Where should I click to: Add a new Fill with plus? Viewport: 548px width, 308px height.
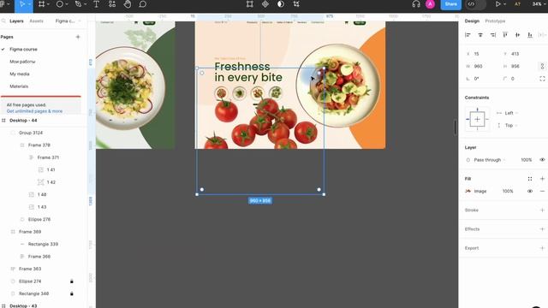pos(542,179)
